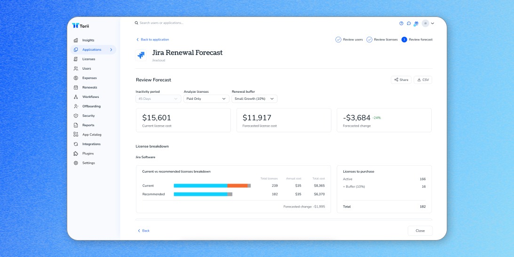Open the Licenses section in the sidebar

[88, 59]
